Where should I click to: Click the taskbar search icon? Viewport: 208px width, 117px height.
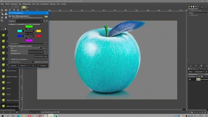pos(8,116)
